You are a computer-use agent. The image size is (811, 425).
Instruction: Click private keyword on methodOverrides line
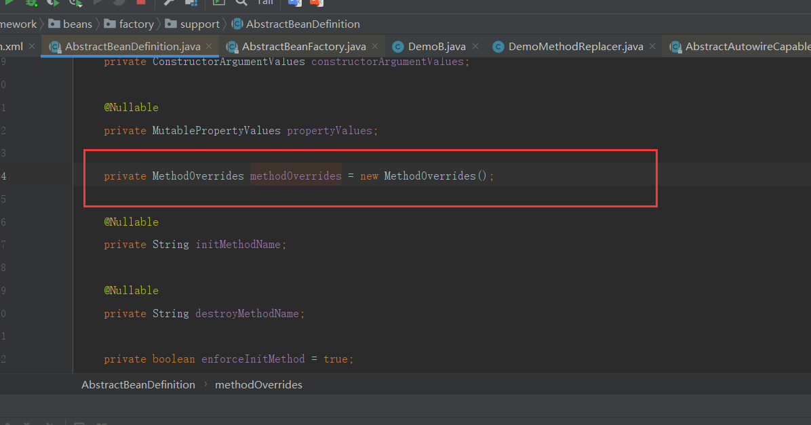(125, 176)
